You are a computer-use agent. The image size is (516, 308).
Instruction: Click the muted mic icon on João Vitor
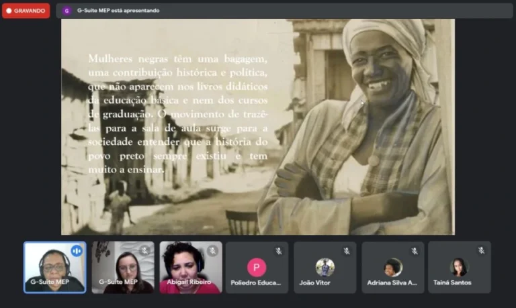[x=347, y=251]
